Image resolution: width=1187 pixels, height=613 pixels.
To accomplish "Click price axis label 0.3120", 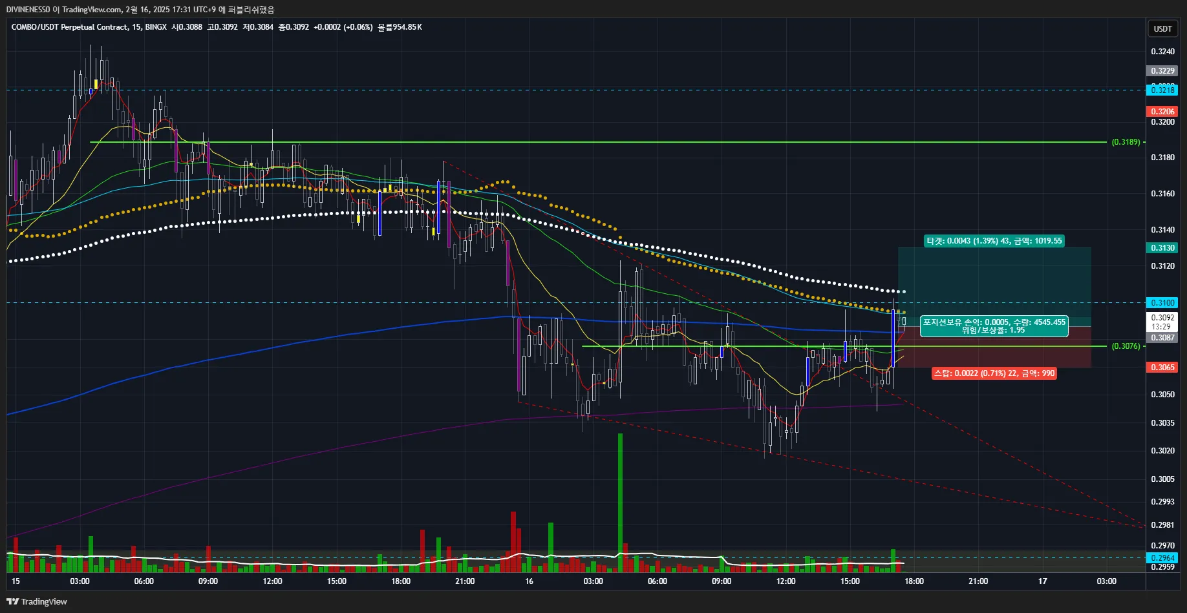I will (1162, 266).
